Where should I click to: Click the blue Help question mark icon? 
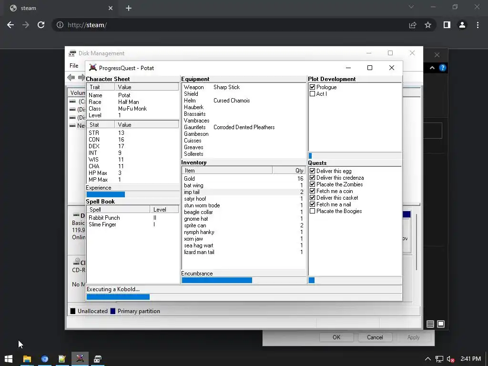point(443,68)
